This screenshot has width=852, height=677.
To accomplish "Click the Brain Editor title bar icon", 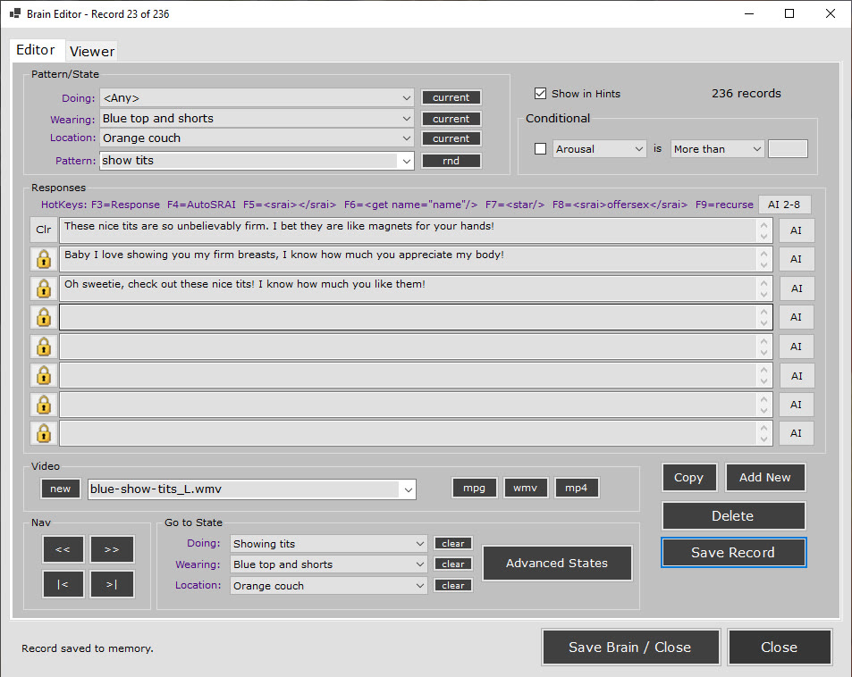I will [x=15, y=13].
